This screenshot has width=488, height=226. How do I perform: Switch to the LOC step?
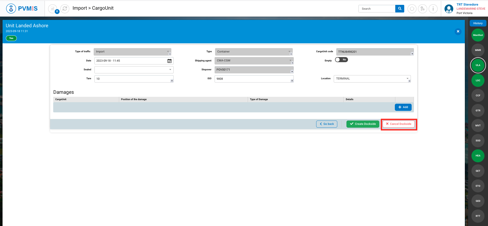point(478,81)
